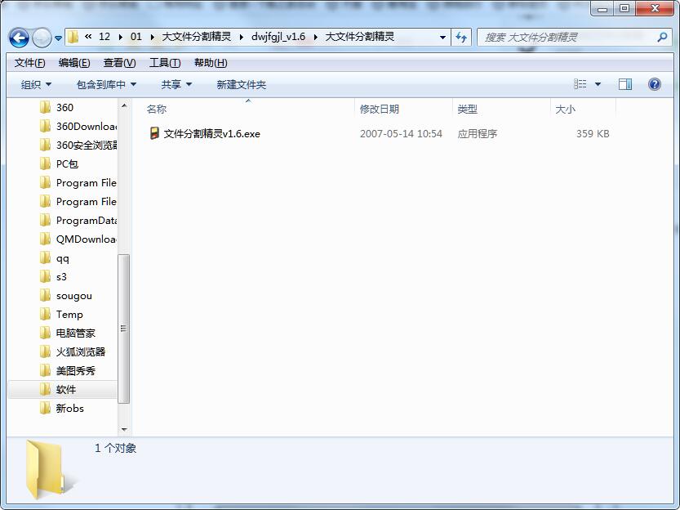
Task: Click the navigation pane scroll-down arrow
Action: (124, 429)
